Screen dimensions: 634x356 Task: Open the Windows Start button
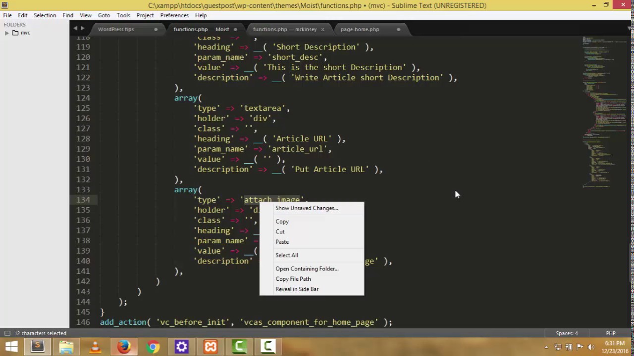pos(11,347)
